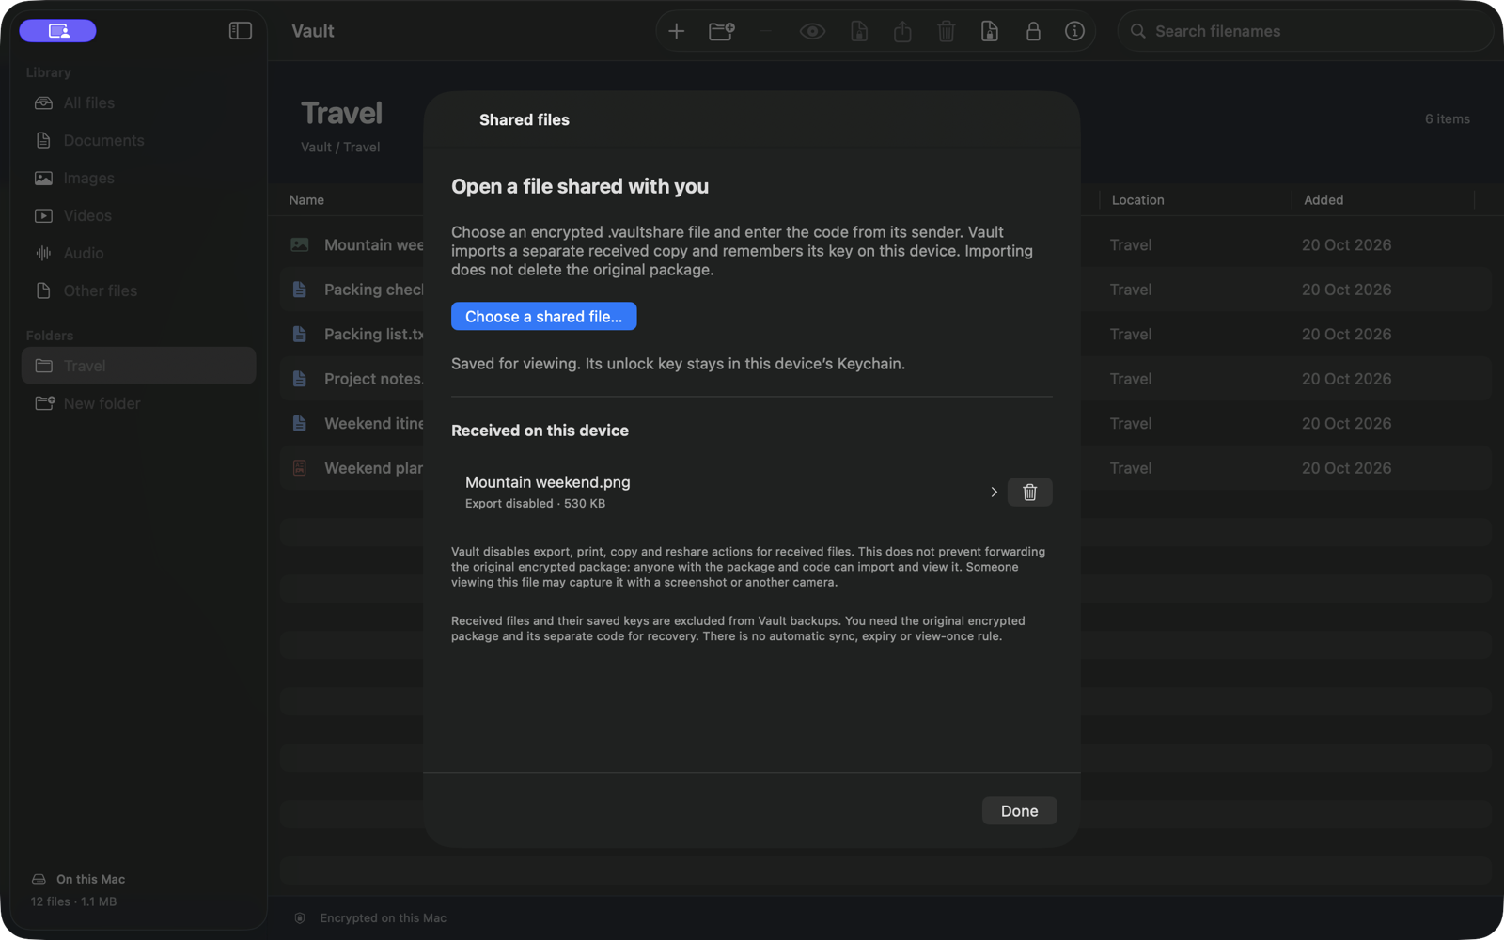Click the Vault / Travel breadcrumb path
Image resolution: width=1504 pixels, height=940 pixels.
(340, 147)
